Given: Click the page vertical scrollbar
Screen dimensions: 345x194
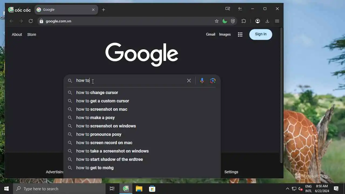Looking at the screenshot, I should click(281, 96).
